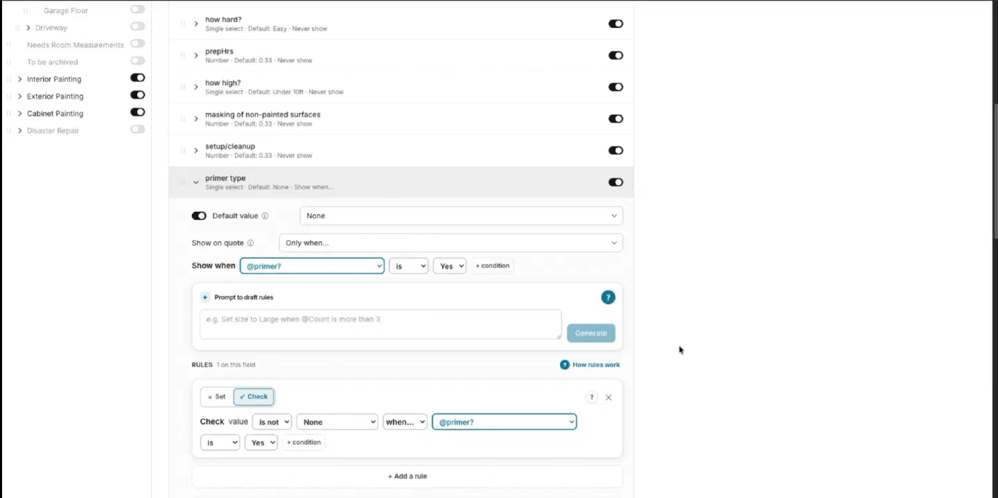The height and width of the screenshot is (498, 998).
Task: Open Show when '@primer?' field dropdown
Action: pyautogui.click(x=312, y=266)
